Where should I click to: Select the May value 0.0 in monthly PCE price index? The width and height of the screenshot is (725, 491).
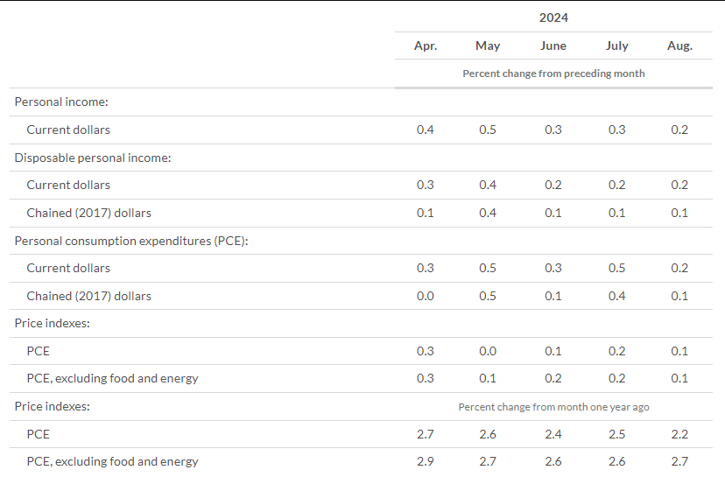(x=488, y=351)
